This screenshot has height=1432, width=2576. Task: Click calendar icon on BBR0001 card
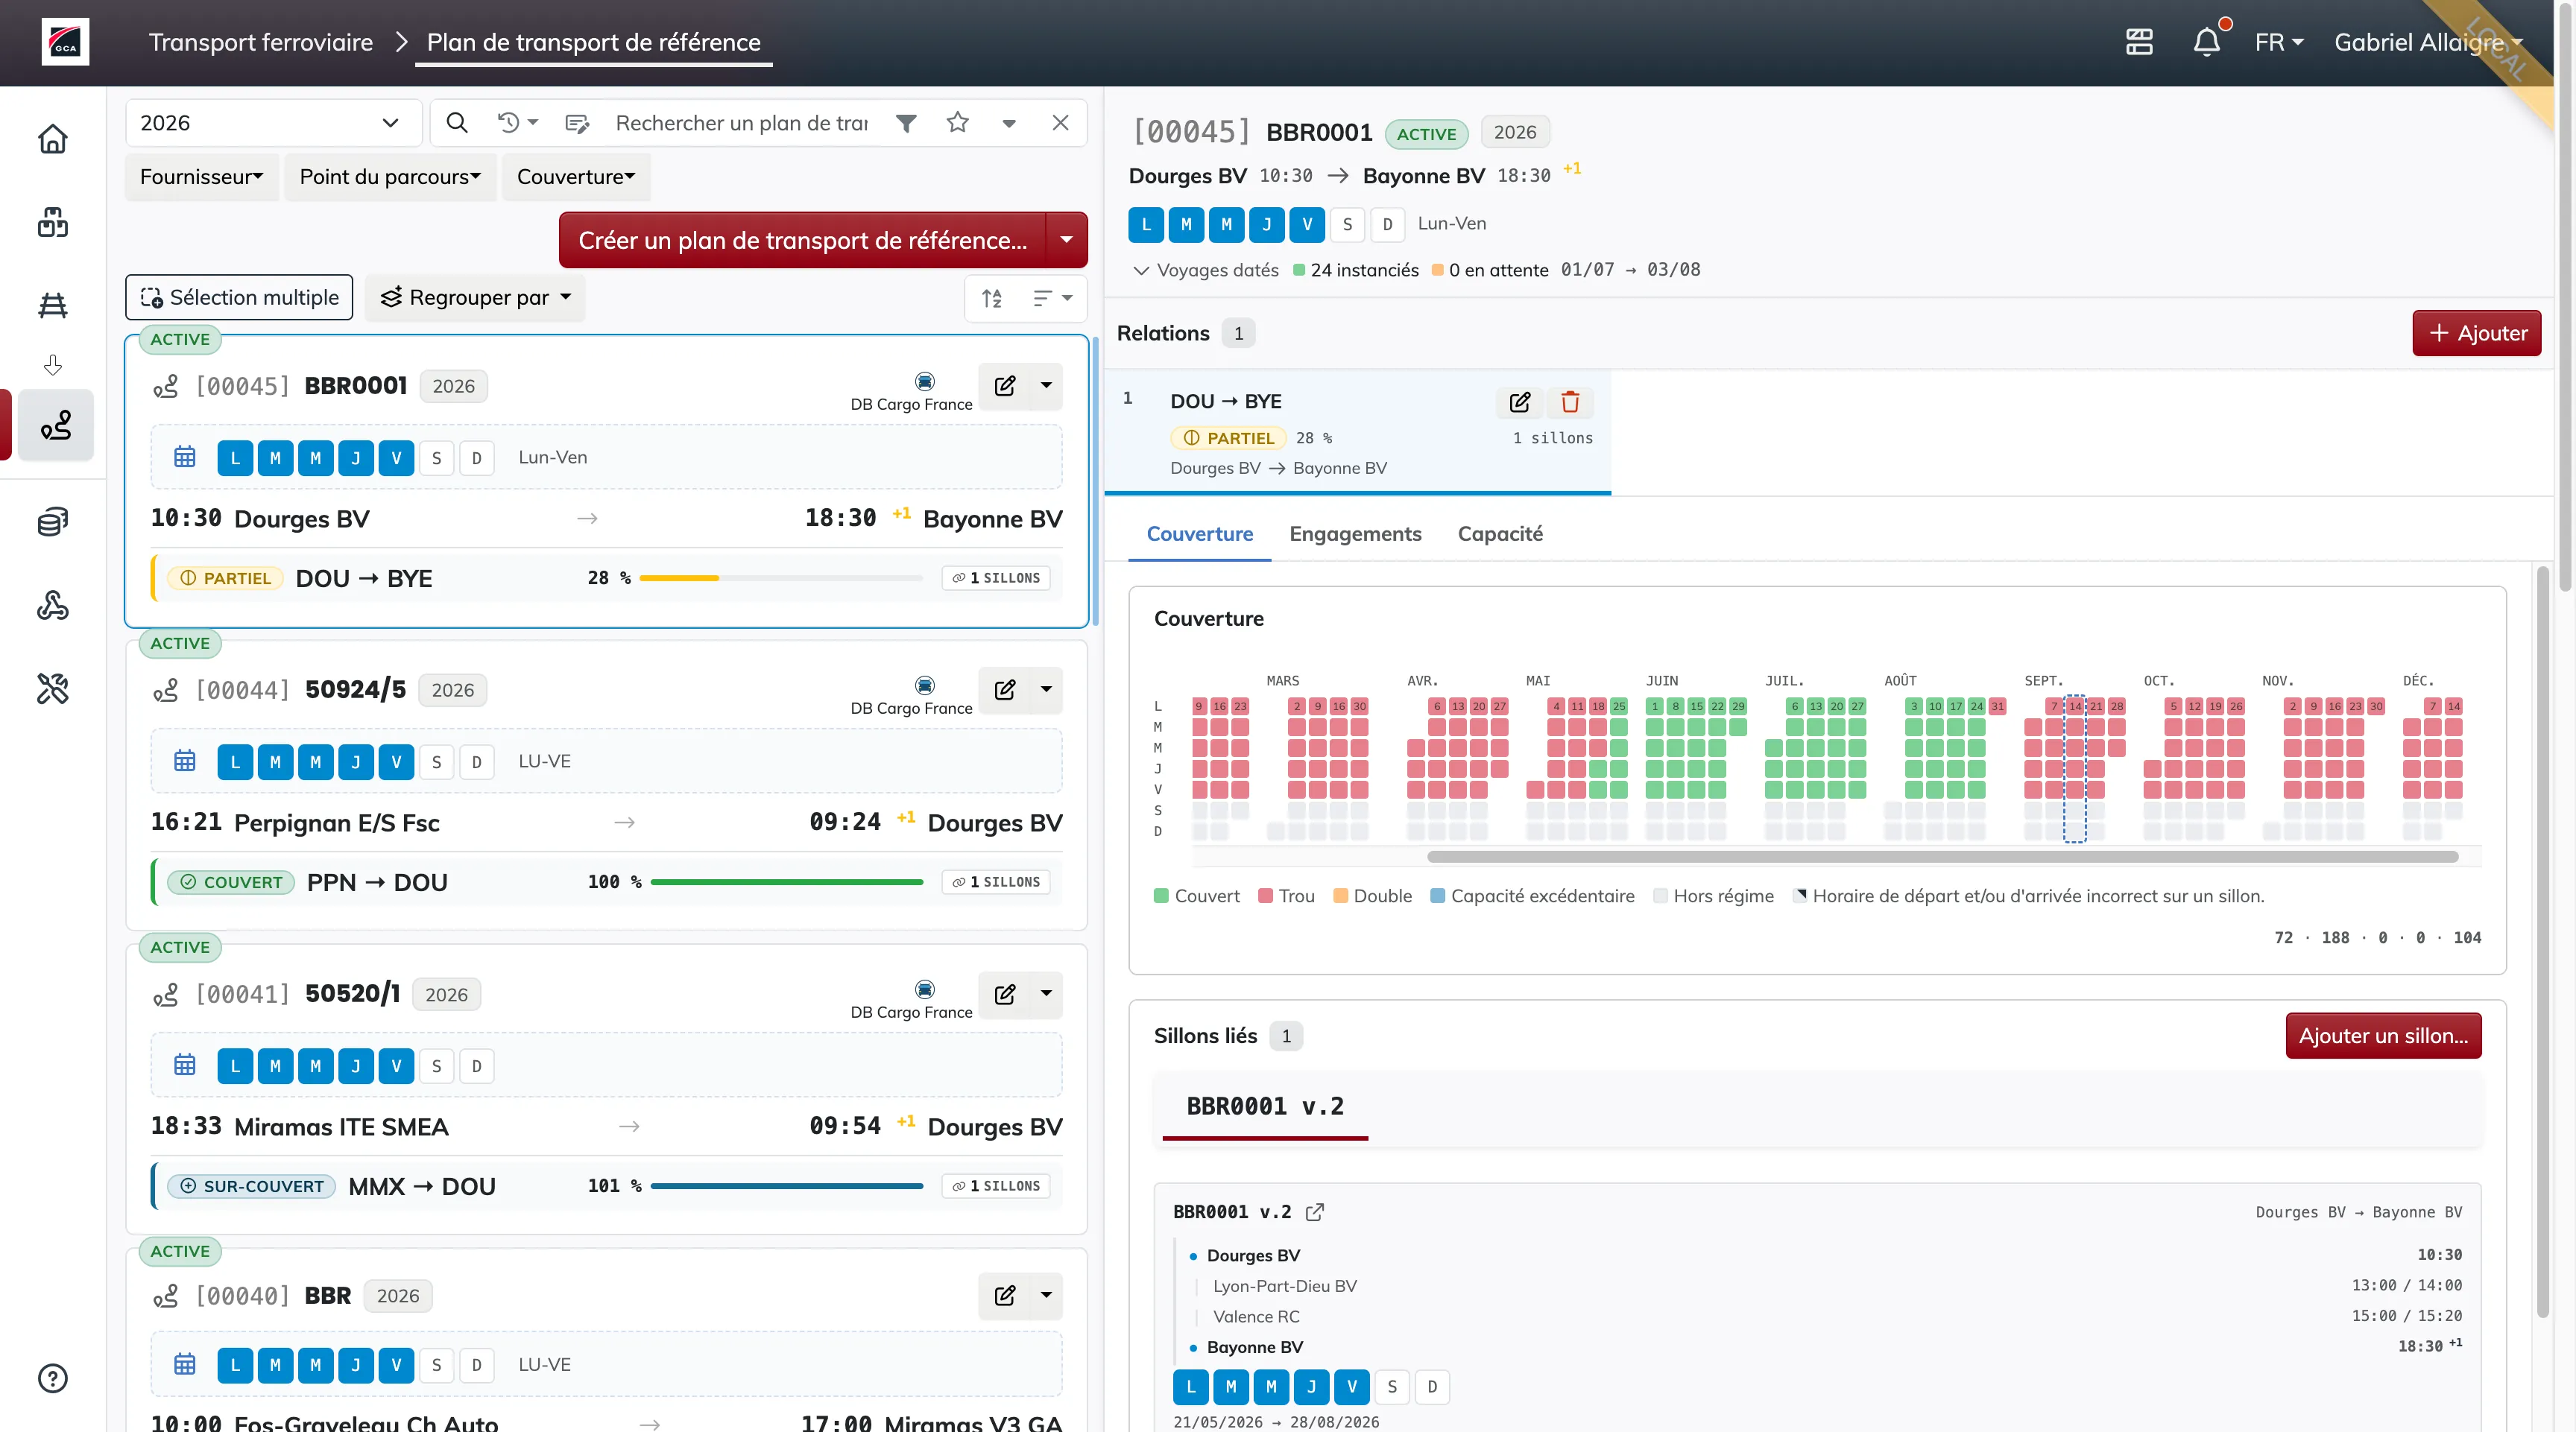[185, 457]
